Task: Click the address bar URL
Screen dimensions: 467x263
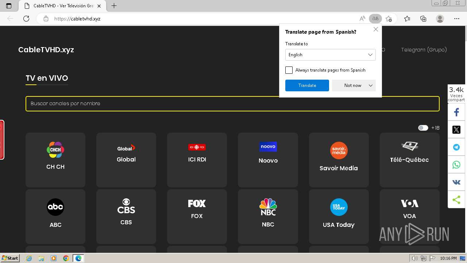Action: (x=77, y=19)
